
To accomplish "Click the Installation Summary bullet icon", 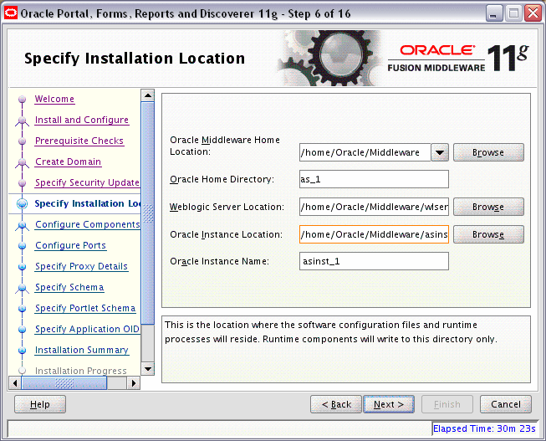I will [x=23, y=351].
